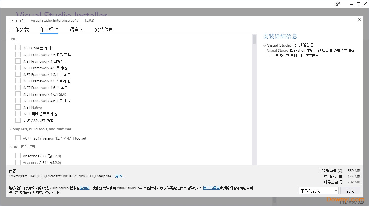
Task: Enable the Anaconda2 64 位 component
Action: 18,162
